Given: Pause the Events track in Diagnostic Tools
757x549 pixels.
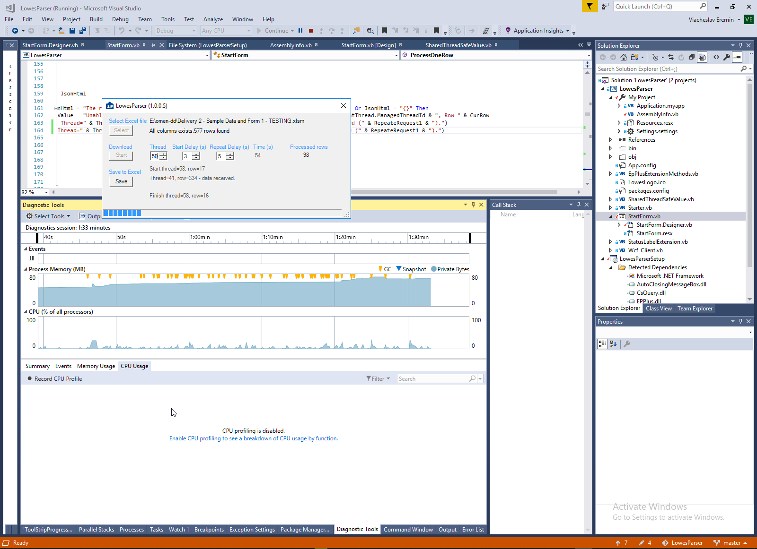Looking at the screenshot, I should tap(32, 258).
